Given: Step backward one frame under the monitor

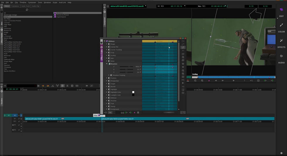Looking at the screenshot, I should 216,81.
